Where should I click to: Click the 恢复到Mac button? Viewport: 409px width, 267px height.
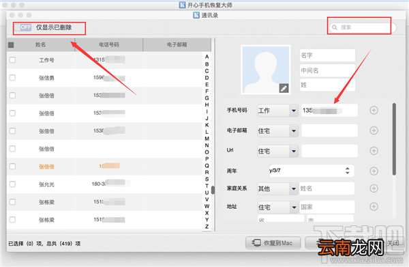[273, 243]
